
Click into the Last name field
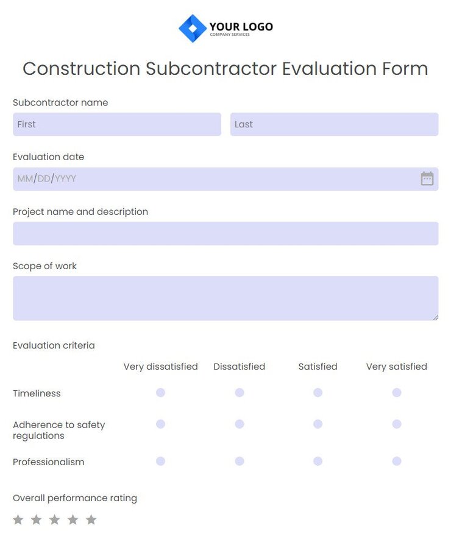[x=334, y=124]
